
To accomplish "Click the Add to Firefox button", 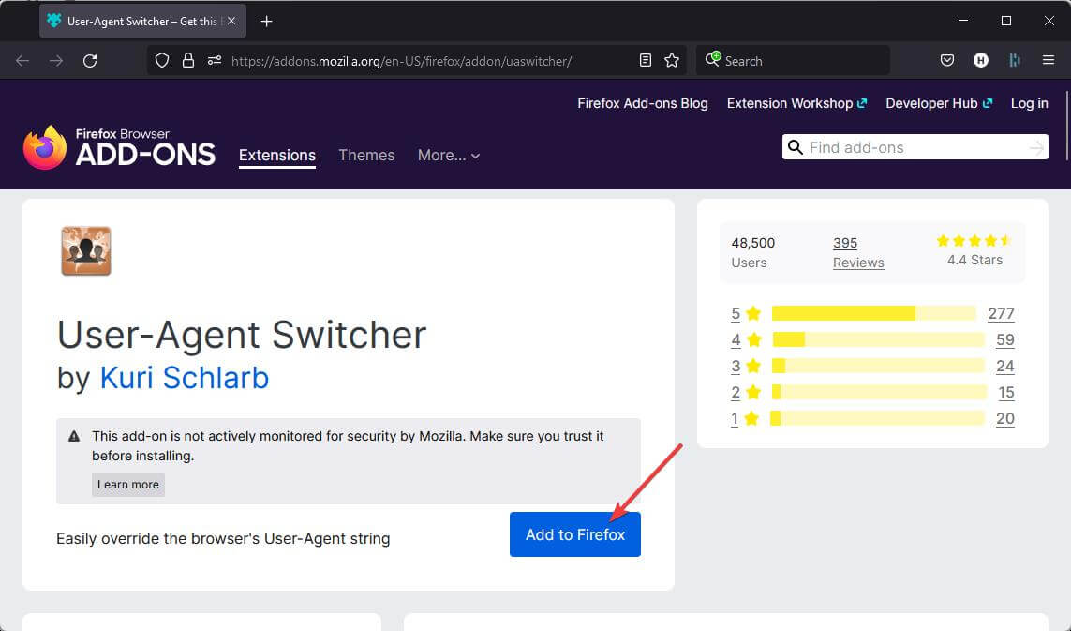I will (x=575, y=534).
